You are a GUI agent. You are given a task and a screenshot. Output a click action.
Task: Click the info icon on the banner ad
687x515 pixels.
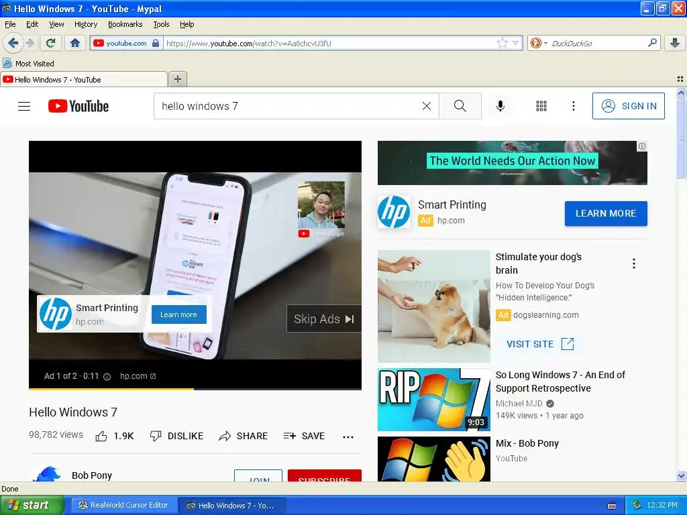point(642,146)
